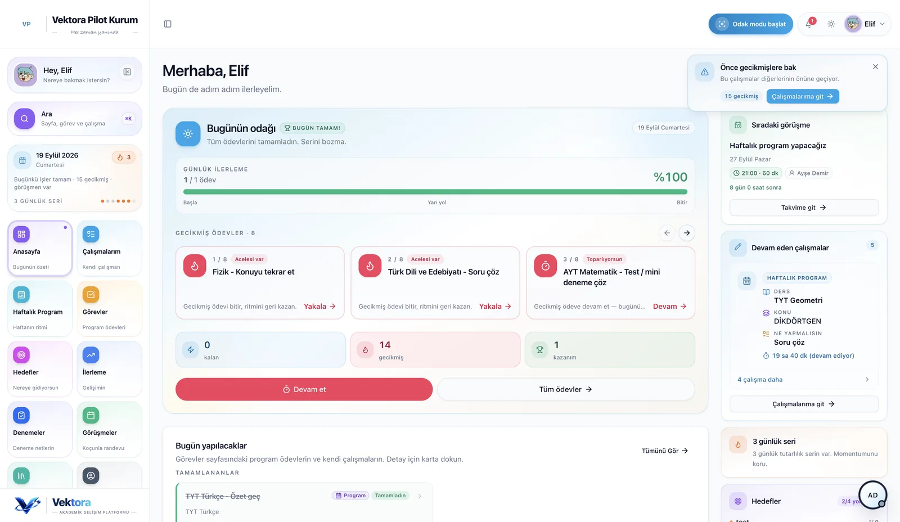This screenshot has width=900, height=522.
Task: Open Tüm ödevler
Action: pyautogui.click(x=566, y=389)
